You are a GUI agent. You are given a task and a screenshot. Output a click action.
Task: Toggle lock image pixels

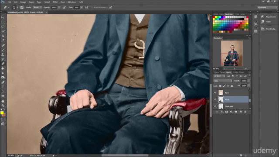point(224,86)
